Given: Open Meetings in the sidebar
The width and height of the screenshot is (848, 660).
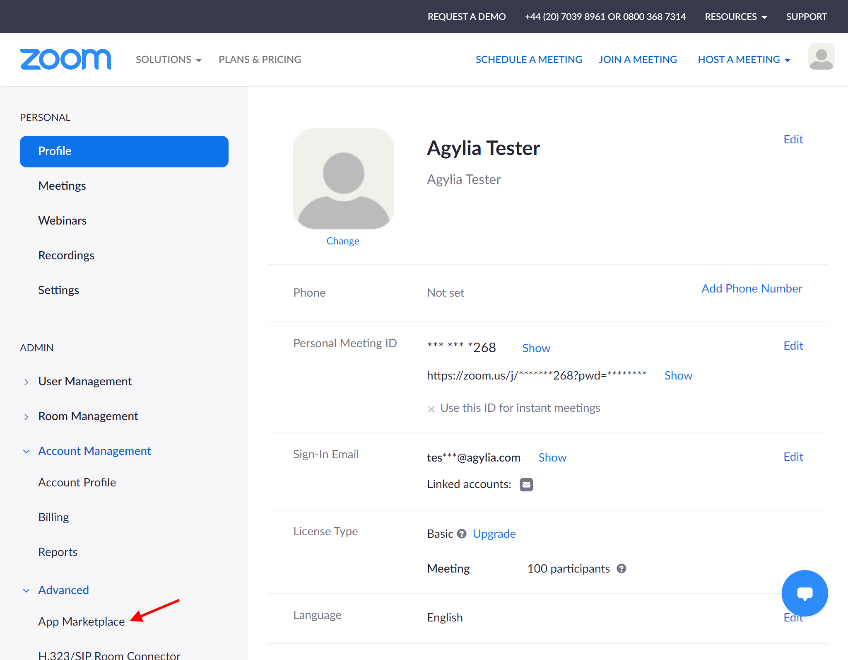Looking at the screenshot, I should pyautogui.click(x=62, y=186).
